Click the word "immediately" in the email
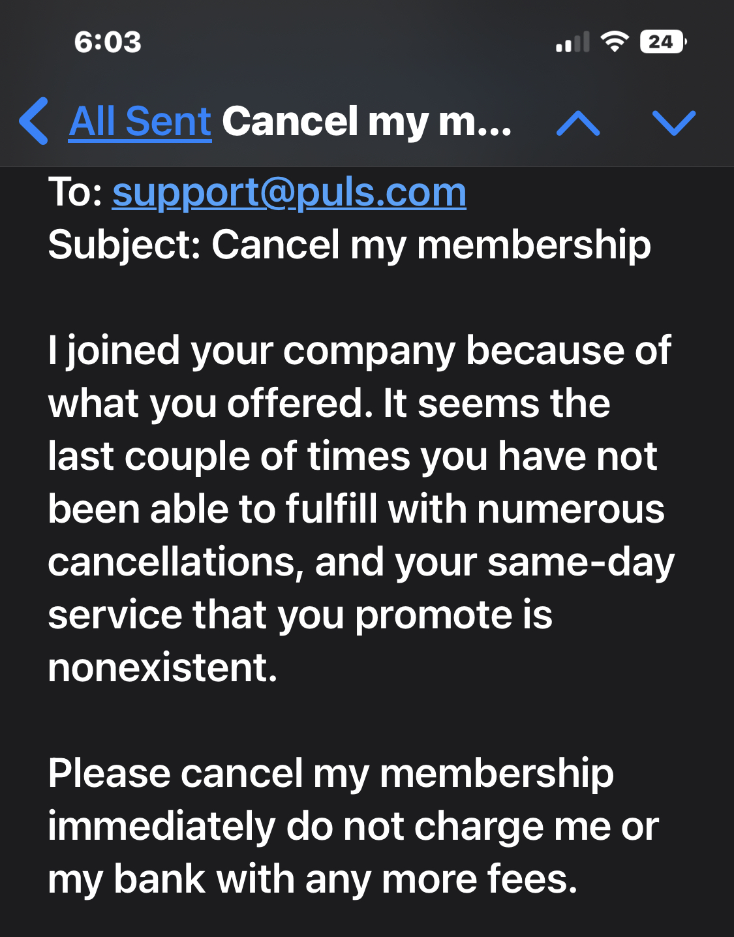The width and height of the screenshot is (734, 937). [161, 827]
